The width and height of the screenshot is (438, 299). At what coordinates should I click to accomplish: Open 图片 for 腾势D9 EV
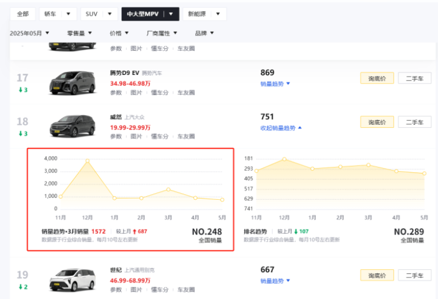click(x=136, y=93)
